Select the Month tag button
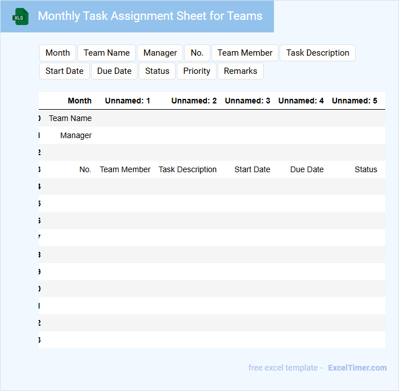Screen dimensions: 399x391 click(x=57, y=53)
